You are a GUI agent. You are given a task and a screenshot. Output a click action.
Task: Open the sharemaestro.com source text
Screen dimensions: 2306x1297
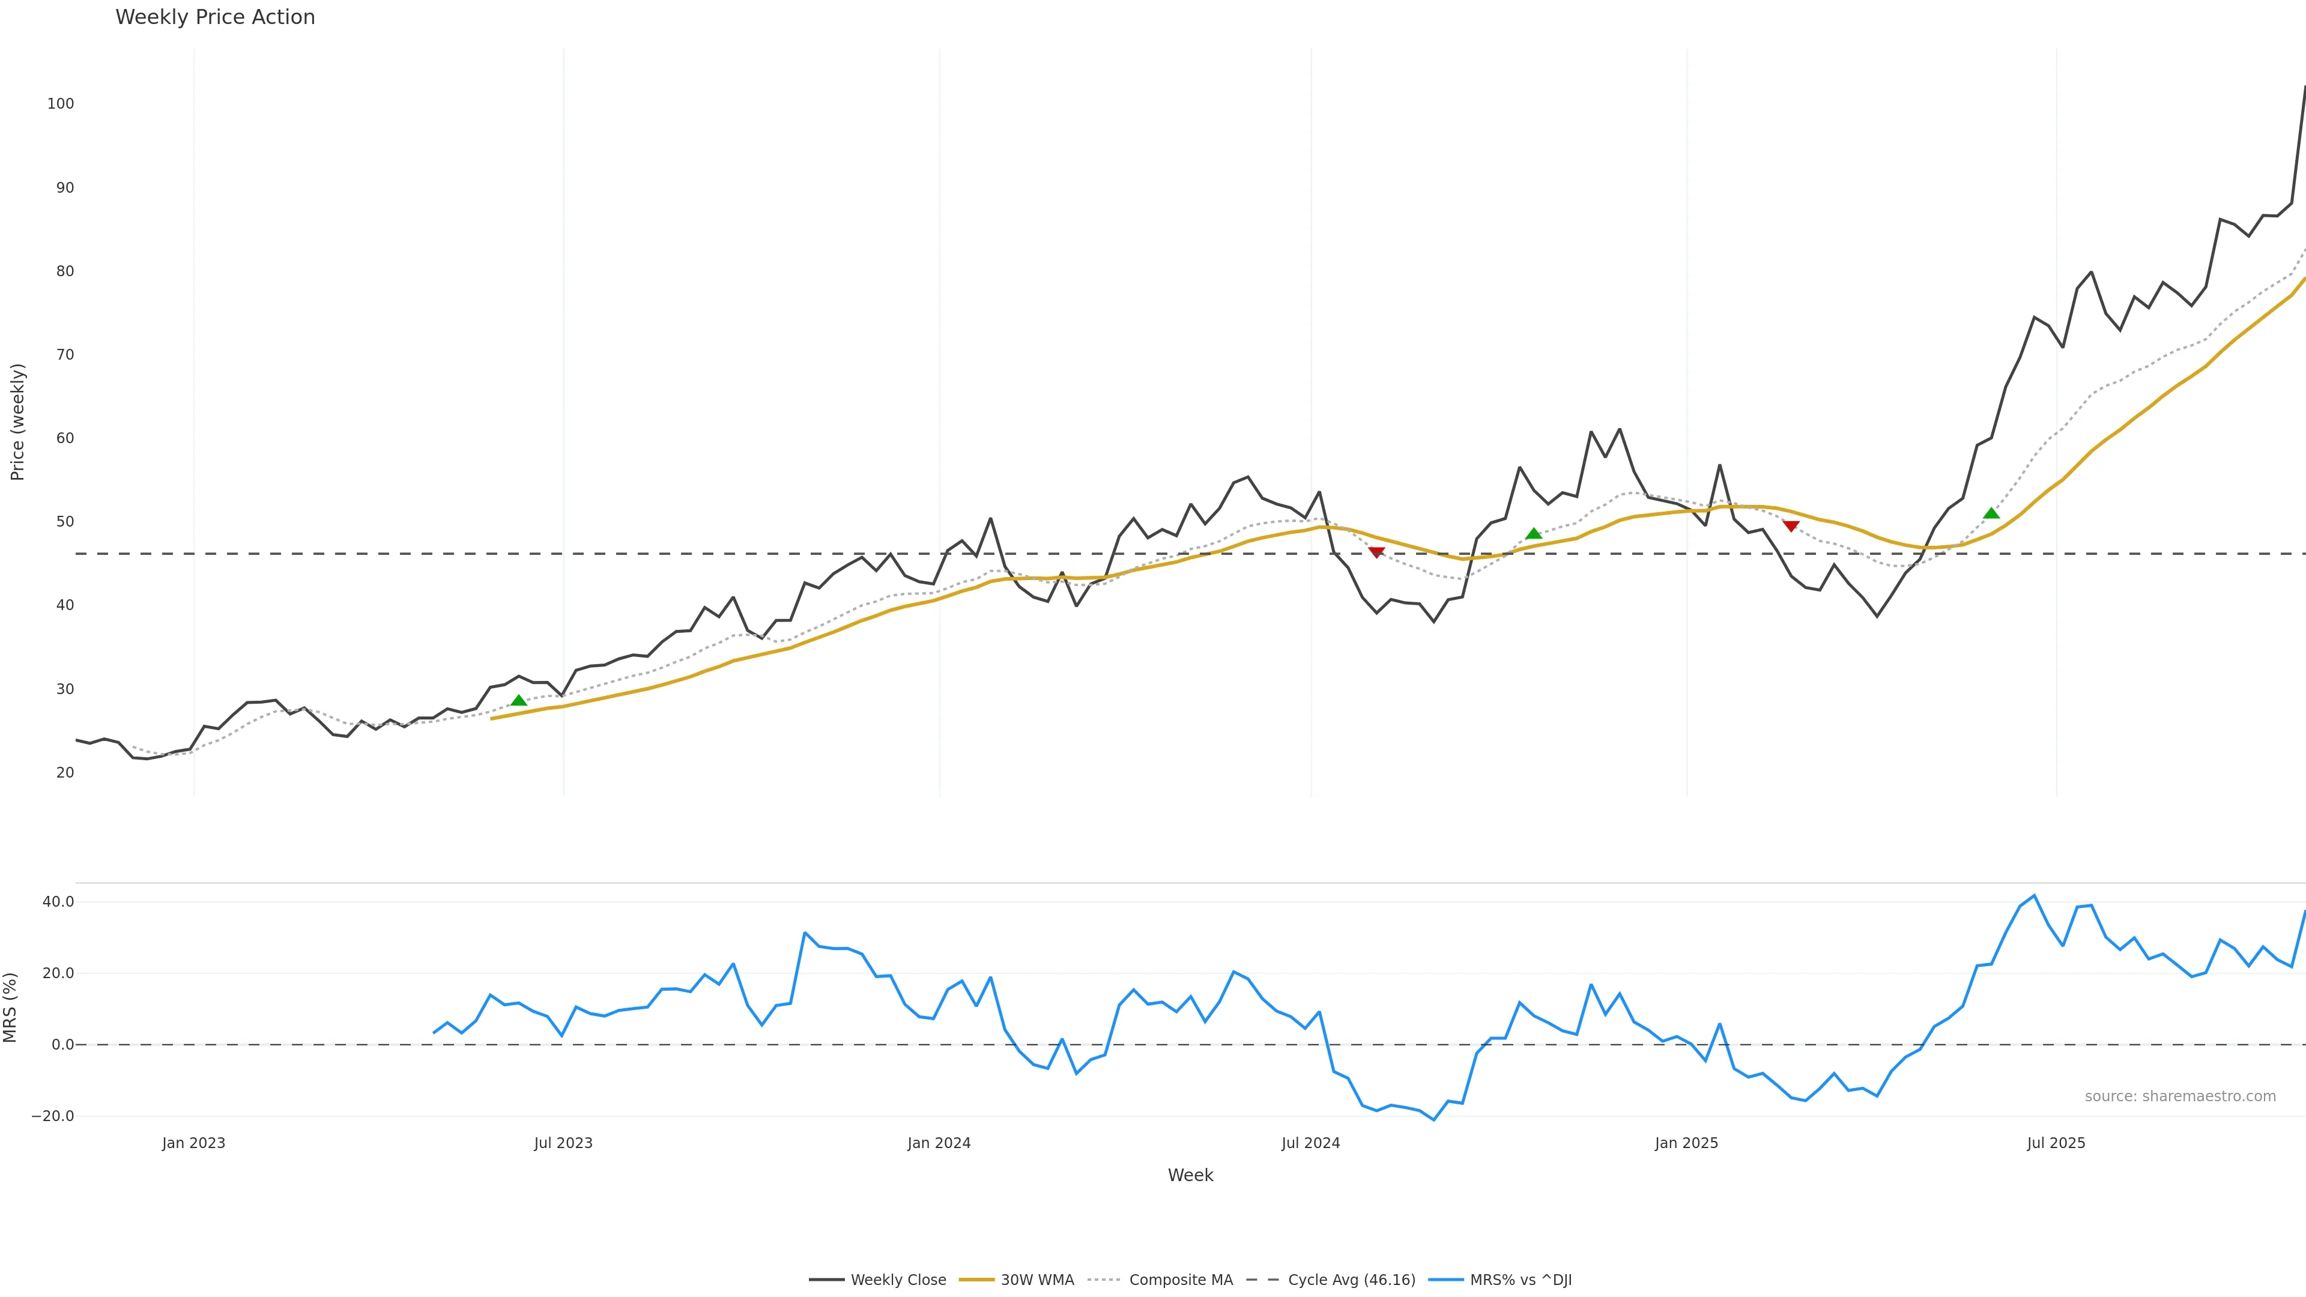[2180, 1096]
